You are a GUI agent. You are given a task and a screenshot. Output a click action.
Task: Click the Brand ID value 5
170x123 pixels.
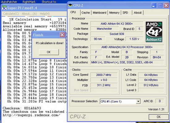139,29
